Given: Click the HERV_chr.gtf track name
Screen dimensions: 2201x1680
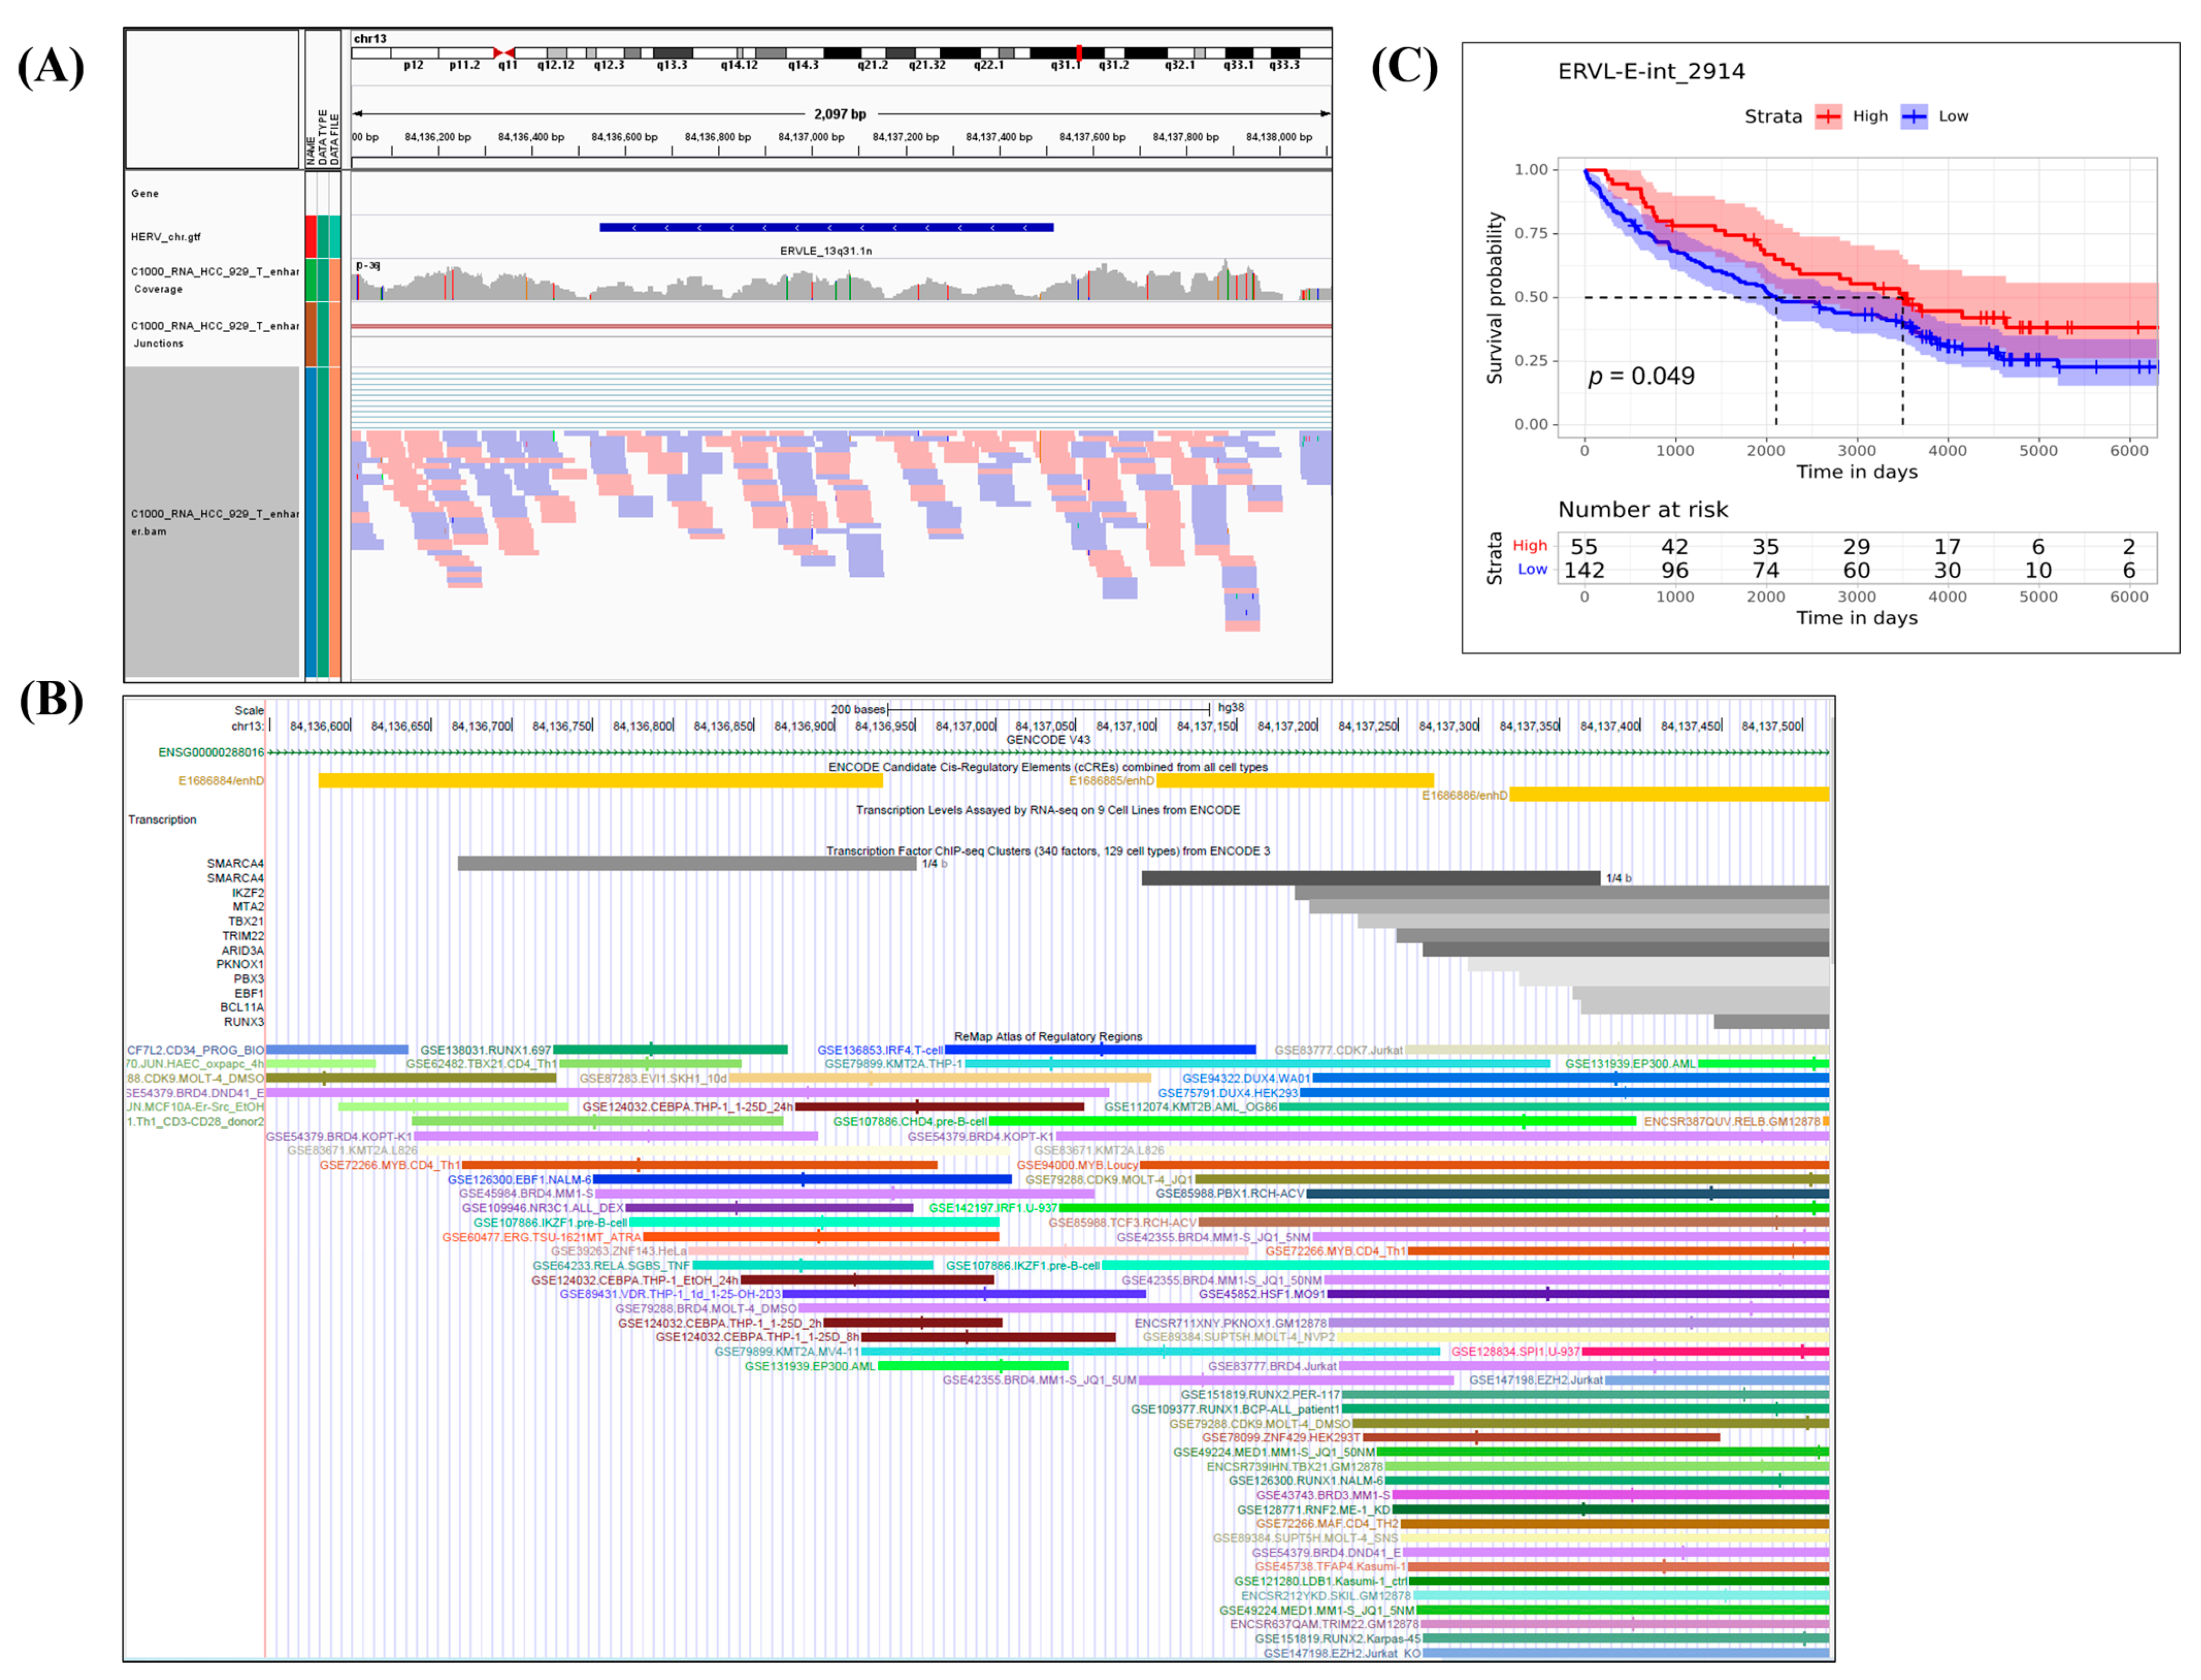Looking at the screenshot, I should [x=165, y=237].
